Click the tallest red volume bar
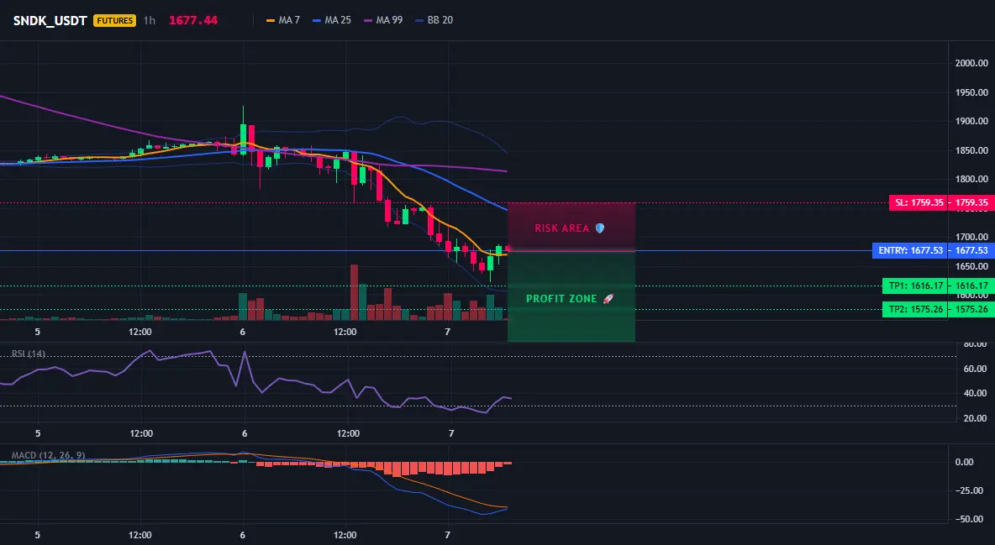The height and width of the screenshot is (545, 995). coord(354,292)
